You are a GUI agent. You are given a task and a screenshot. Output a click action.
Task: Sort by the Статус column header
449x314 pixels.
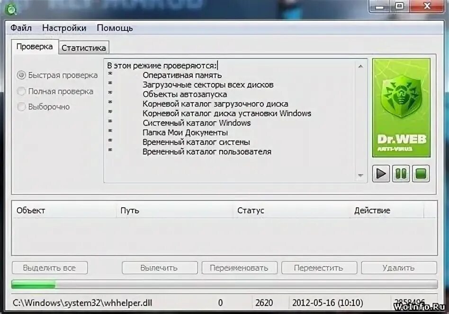pyautogui.click(x=292, y=210)
